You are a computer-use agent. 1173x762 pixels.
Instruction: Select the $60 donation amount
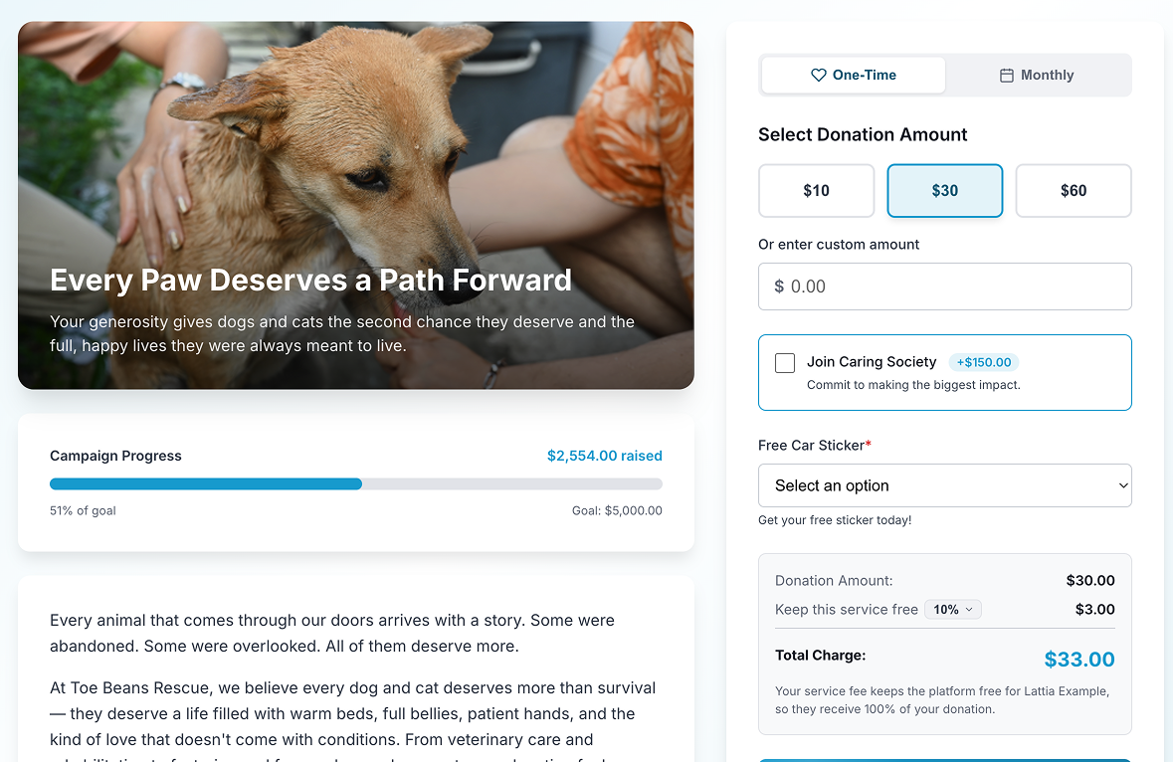[1073, 190]
